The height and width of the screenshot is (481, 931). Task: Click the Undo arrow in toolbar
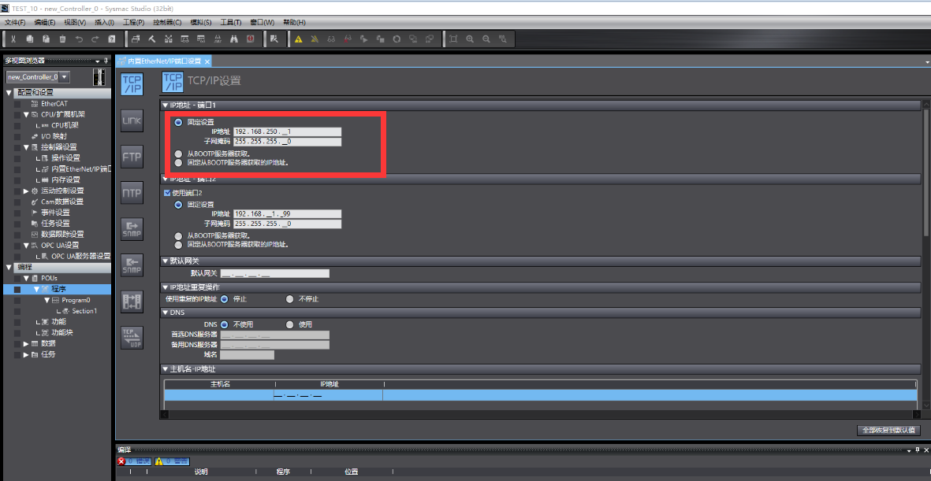[x=79, y=39]
